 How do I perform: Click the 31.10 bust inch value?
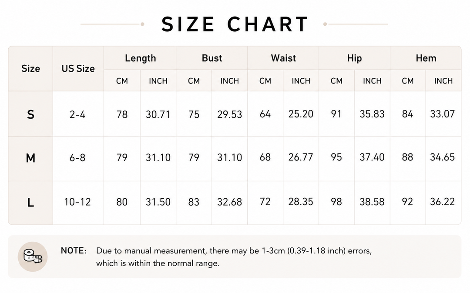(230, 157)
